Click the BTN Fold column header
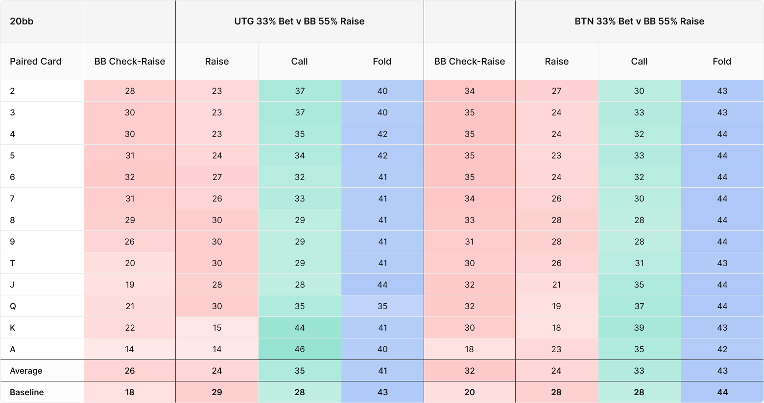764x403 pixels. 722,62
